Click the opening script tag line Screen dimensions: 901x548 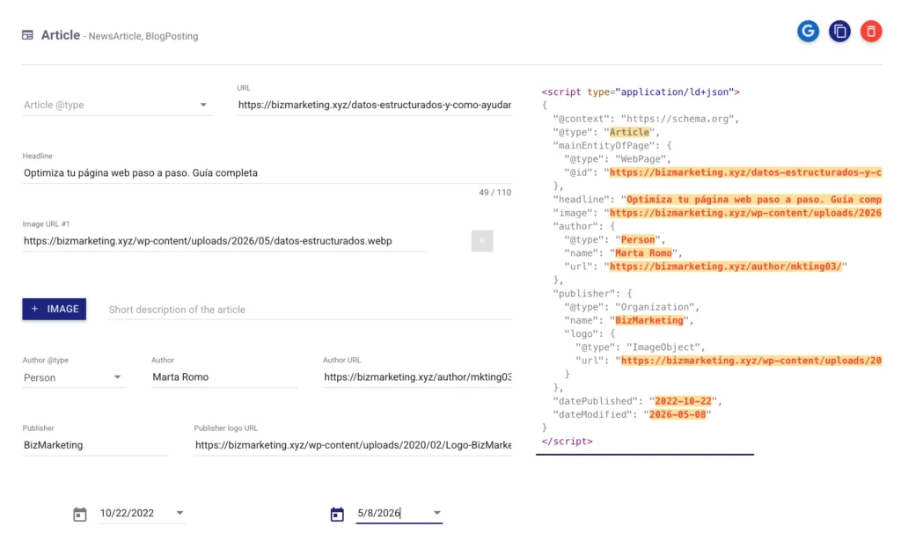click(641, 91)
